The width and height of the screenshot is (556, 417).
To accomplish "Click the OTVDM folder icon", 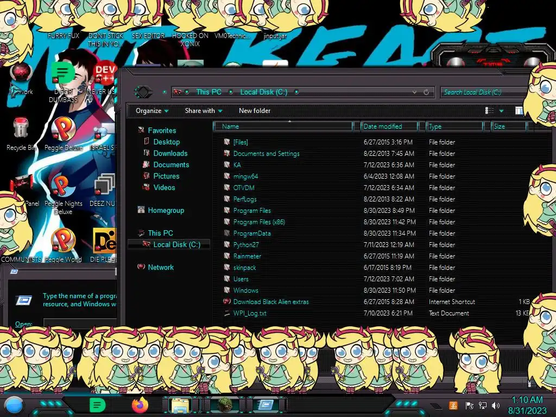I will 227,187.
